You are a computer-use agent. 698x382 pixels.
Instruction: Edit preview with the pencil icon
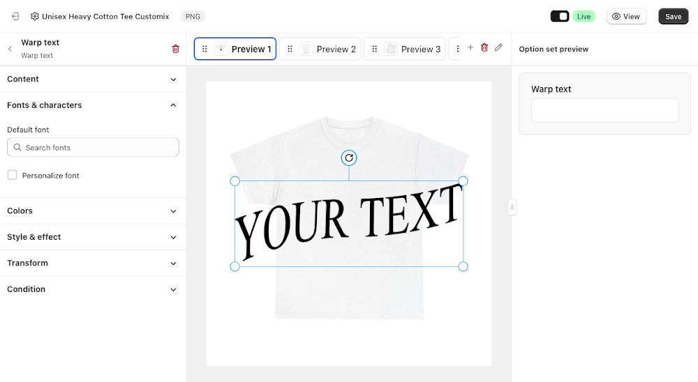click(x=498, y=47)
